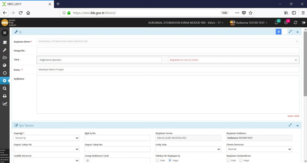307x163 pixels.
Task: Open the Önem Derecesi dropdown
Action: pos(259,149)
